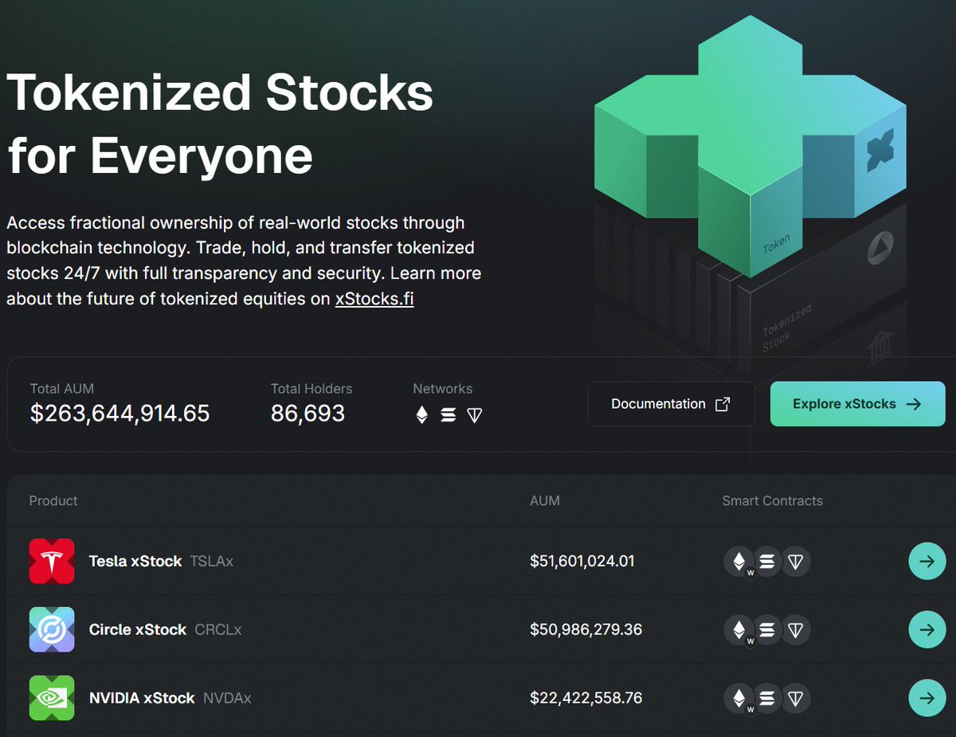Screen dimensions: 956x737
Task: Select the Circle xStock name text
Action: 138,630
